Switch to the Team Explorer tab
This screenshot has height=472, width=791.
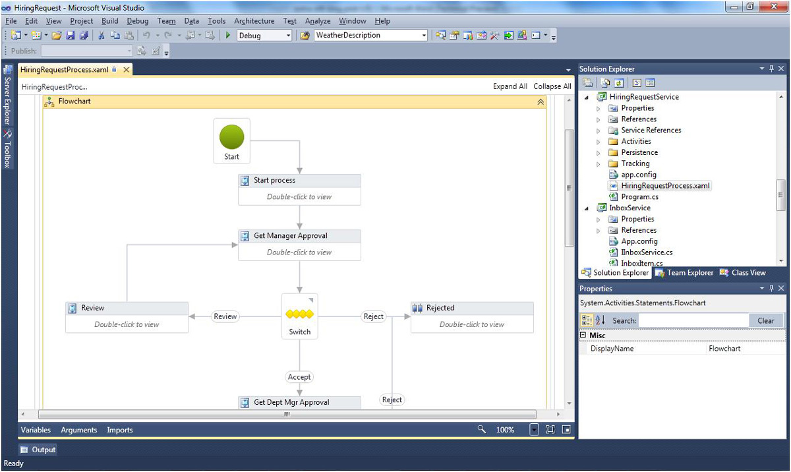point(684,273)
